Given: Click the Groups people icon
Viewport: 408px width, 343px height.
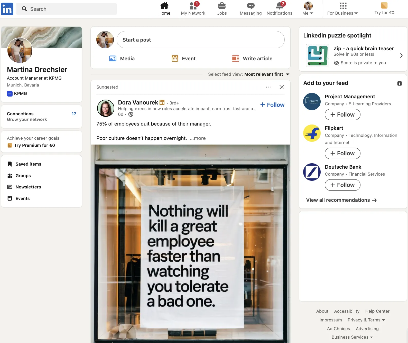Looking at the screenshot, I should pyautogui.click(x=10, y=176).
